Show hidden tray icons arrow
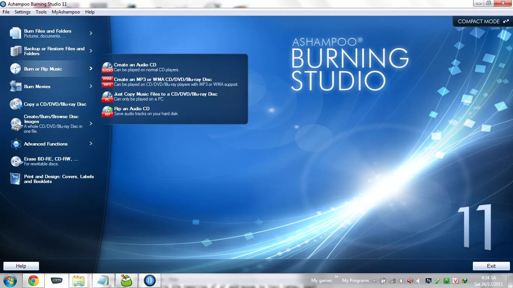 pyautogui.click(x=374, y=280)
